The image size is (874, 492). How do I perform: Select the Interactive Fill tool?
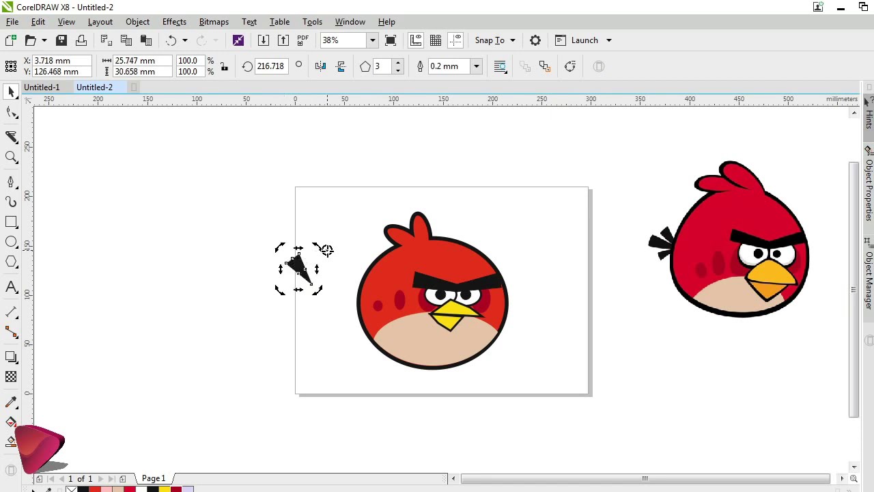11,422
